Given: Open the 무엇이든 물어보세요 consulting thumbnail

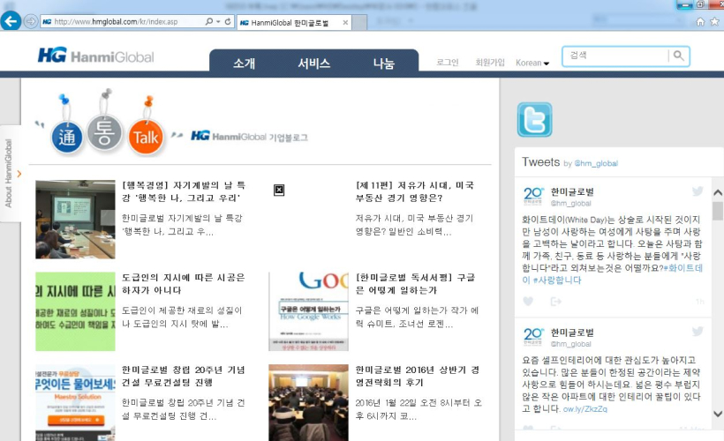Looking at the screenshot, I should [x=75, y=403].
